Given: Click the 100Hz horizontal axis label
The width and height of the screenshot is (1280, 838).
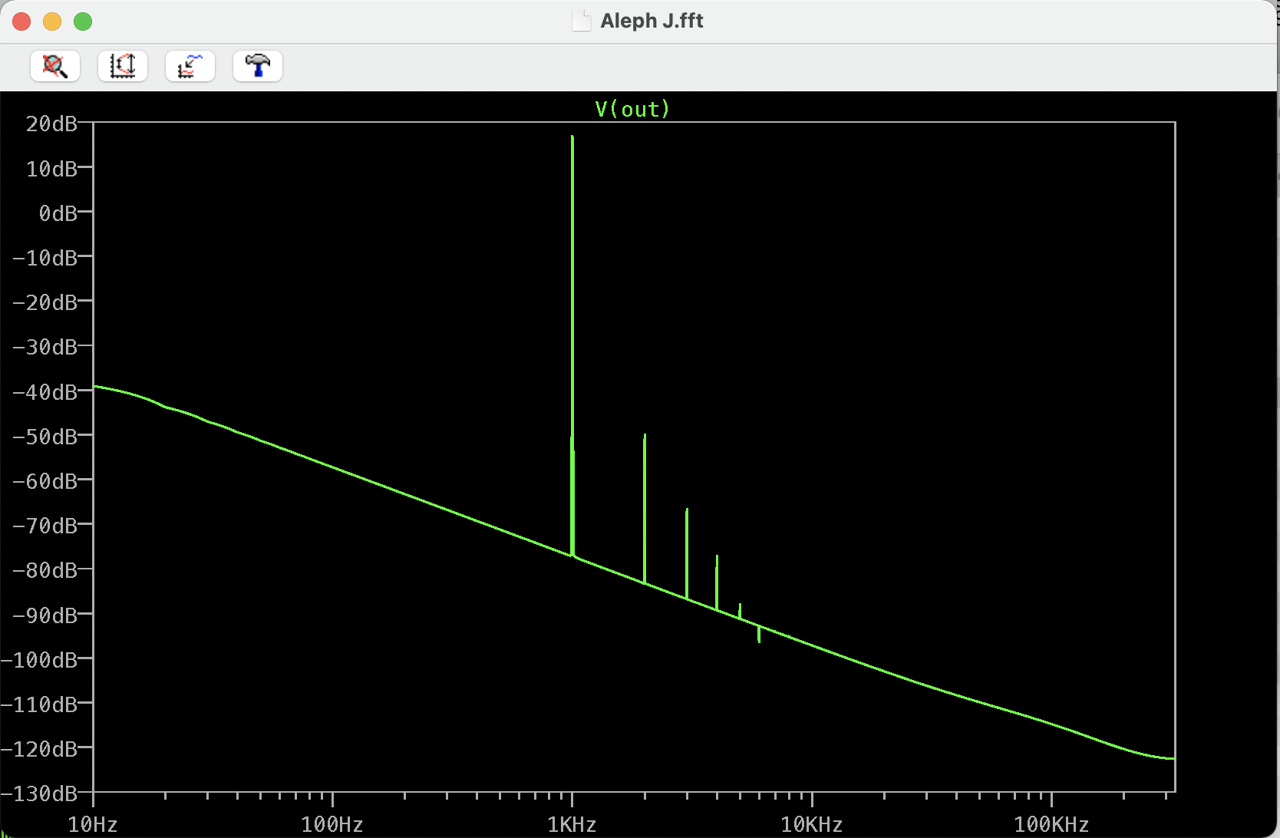Looking at the screenshot, I should [332, 825].
